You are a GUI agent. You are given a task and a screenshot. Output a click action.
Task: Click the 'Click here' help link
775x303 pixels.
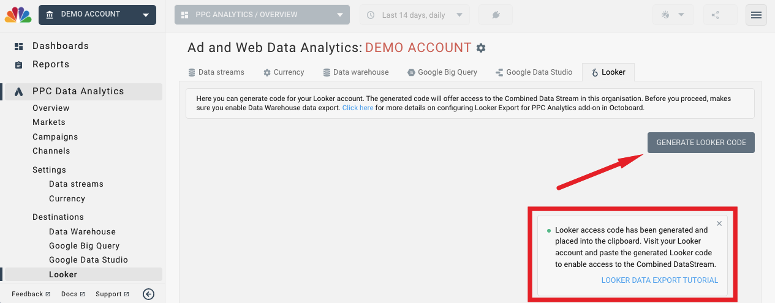pyautogui.click(x=358, y=108)
